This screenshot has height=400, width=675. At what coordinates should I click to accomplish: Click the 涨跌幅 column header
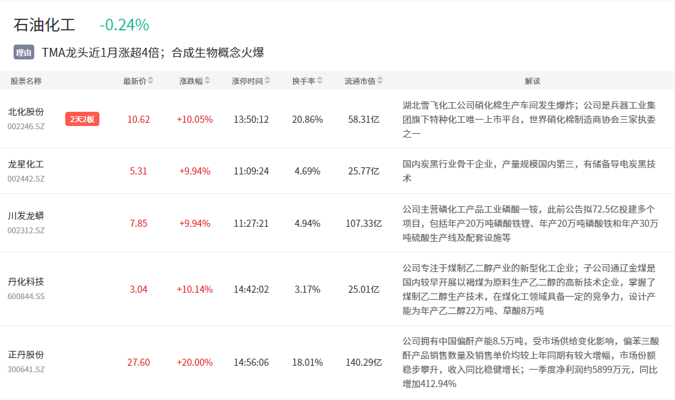point(191,81)
